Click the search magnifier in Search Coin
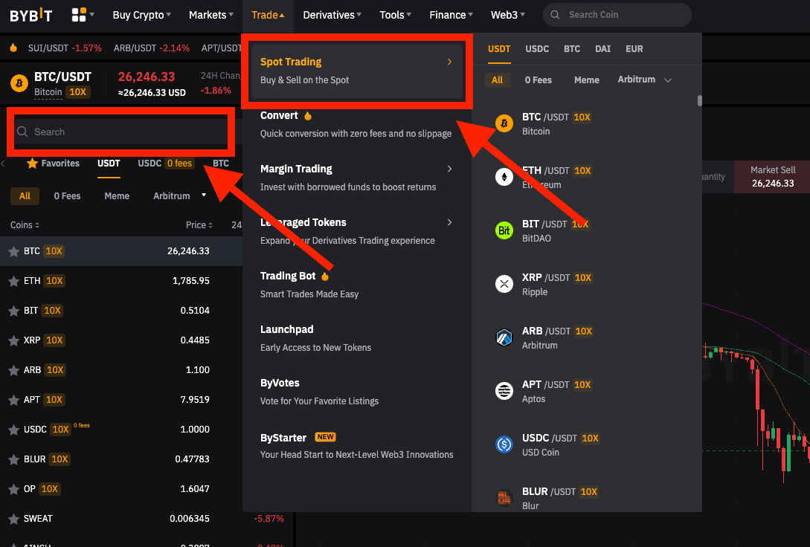Screen dimensions: 810x547 [x=556, y=15]
